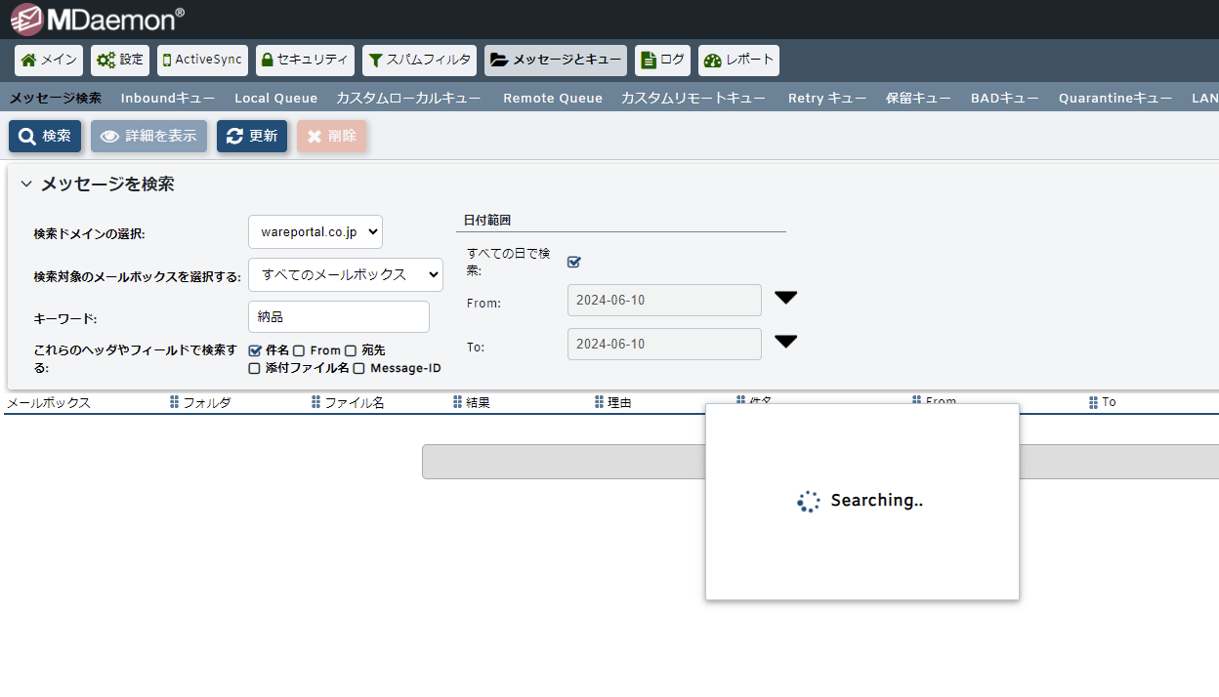Image resolution: width=1219 pixels, height=697 pixels.
Task: Switch to the Remote Queue tab
Action: click(553, 98)
